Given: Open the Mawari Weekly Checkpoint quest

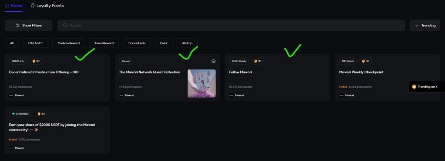Looking at the screenshot, I should tap(388, 77).
